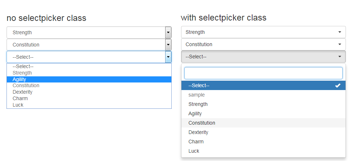The image size is (356, 161).
Task: Choose Agility in the selectpicker menu
Action: (263, 113)
